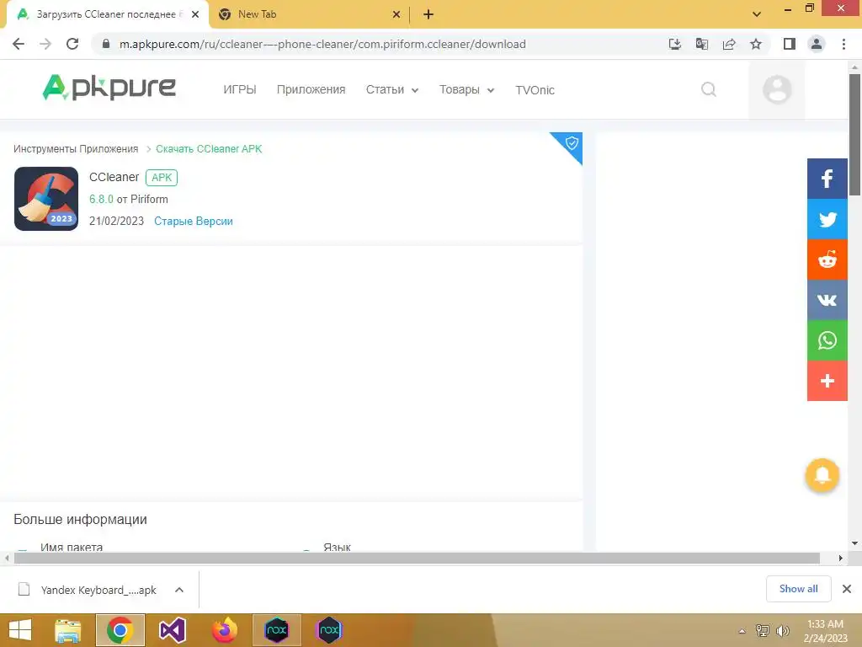The width and height of the screenshot is (862, 647).
Task: Open the Приложения section
Action: (311, 89)
